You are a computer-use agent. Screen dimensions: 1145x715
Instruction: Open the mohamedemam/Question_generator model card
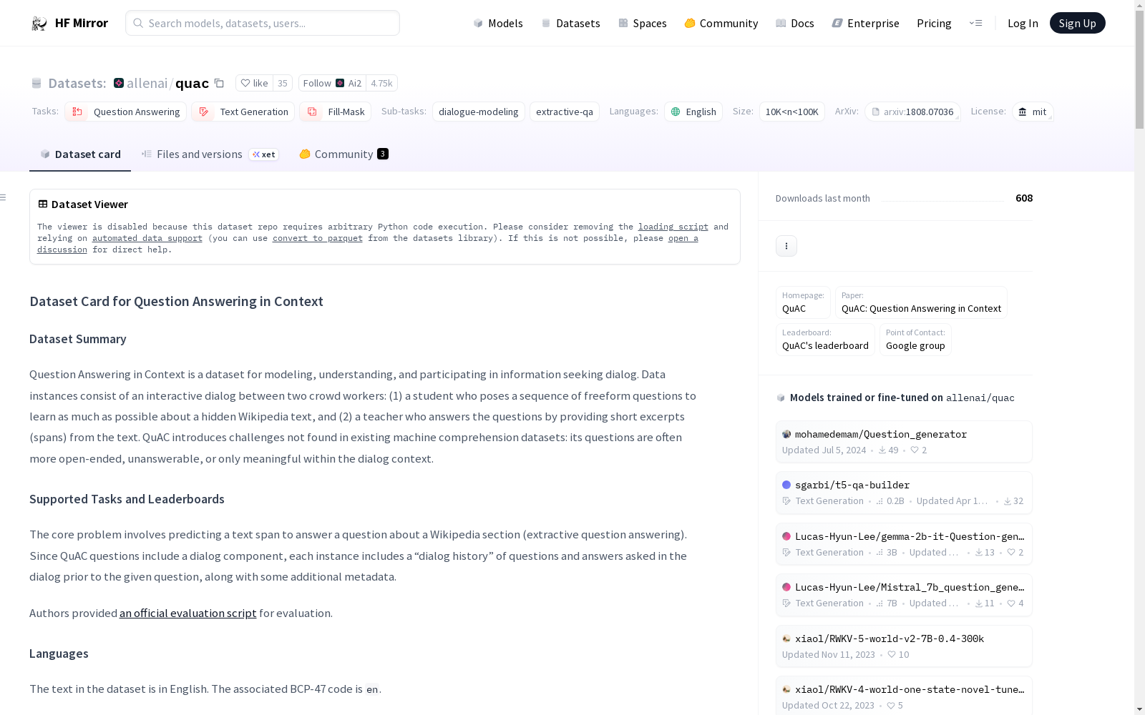click(x=880, y=435)
